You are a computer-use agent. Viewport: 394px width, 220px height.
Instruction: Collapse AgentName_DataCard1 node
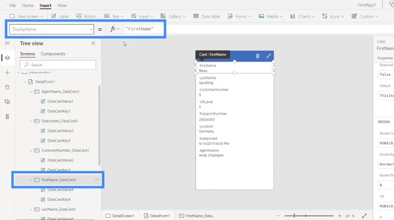pyautogui.click(x=31, y=92)
